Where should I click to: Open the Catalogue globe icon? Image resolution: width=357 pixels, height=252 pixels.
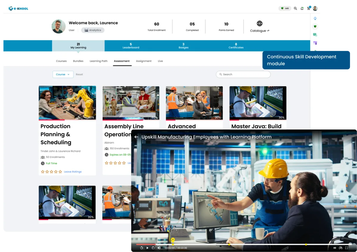click(x=259, y=23)
